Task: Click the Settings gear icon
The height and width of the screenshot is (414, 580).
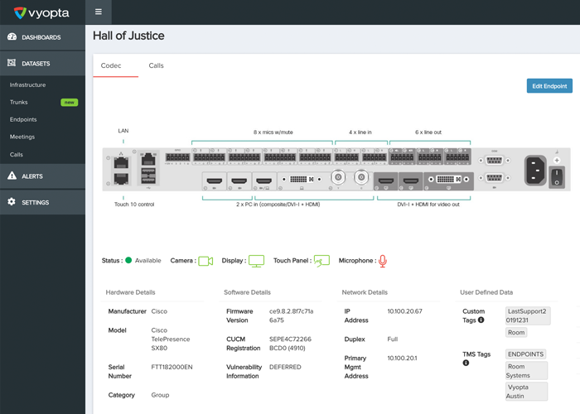Action: coord(12,202)
